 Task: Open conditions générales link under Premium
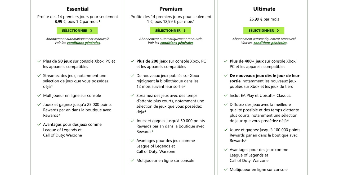coord(177,43)
